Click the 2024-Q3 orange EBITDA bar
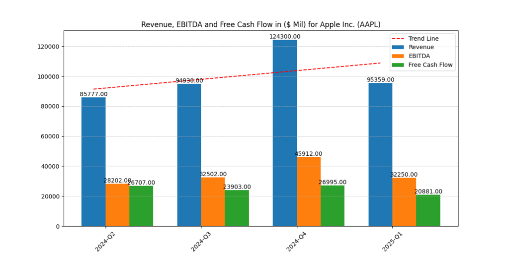The height and width of the screenshot is (254, 509). click(x=213, y=201)
